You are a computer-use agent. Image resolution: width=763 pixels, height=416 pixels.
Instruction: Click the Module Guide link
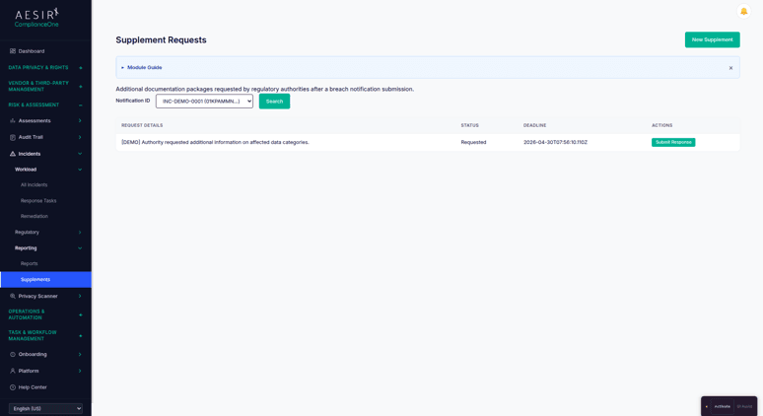pyautogui.click(x=145, y=68)
